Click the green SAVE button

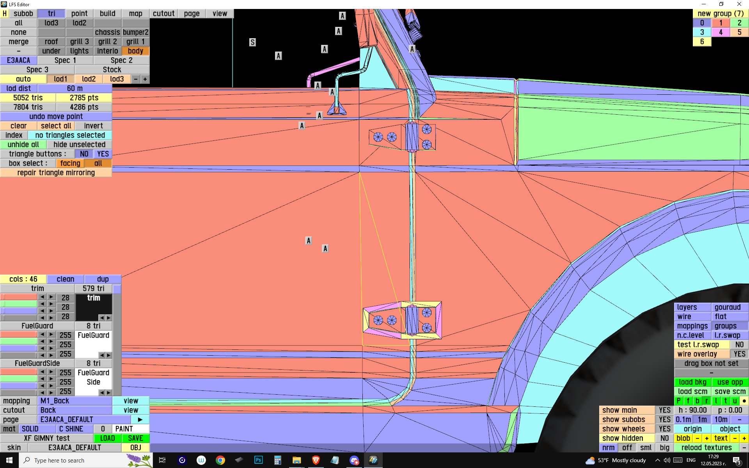(x=135, y=438)
